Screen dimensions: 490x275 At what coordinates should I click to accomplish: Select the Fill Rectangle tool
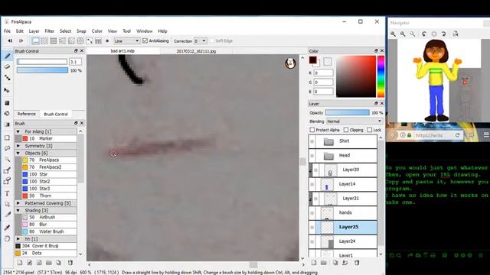[7, 103]
